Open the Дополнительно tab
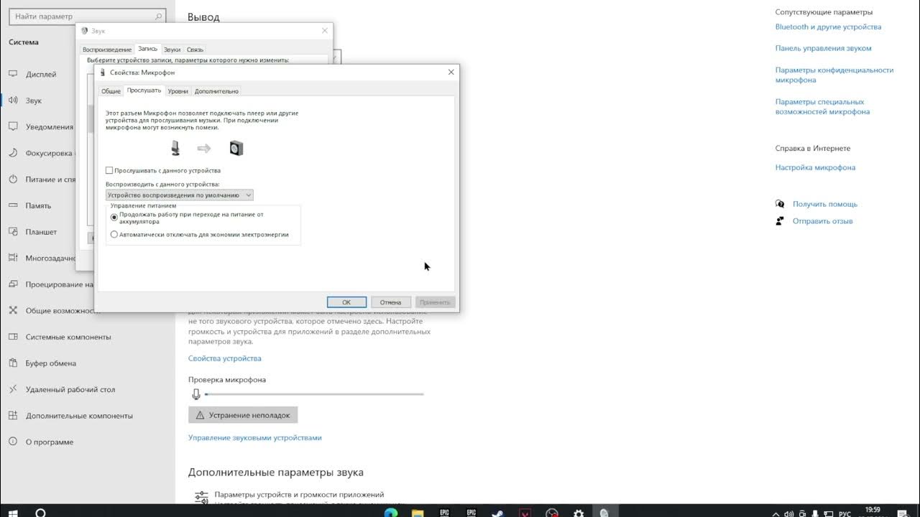 coord(216,91)
